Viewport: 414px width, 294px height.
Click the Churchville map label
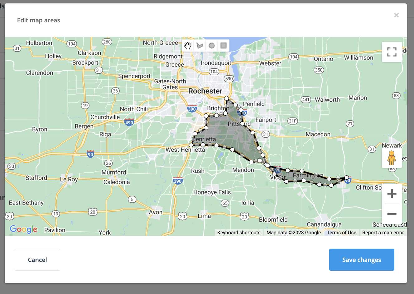coord(105,117)
